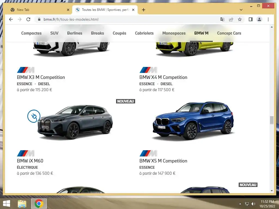
Task: Select the Coupés category
Action: tap(119, 33)
